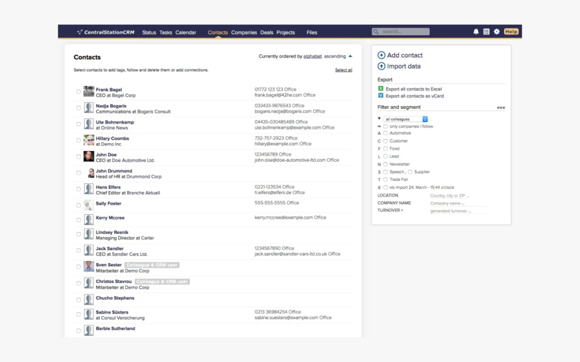
Task: Click Hillary Coombs' avatar photo
Action: [x=89, y=140]
